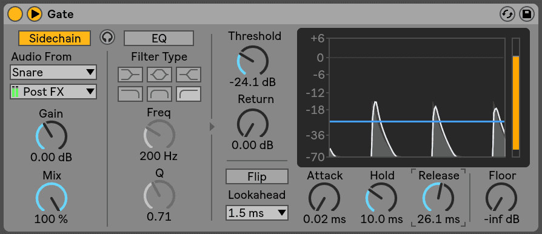Click the 26.1 ms release value
This screenshot has width=542, height=234.
point(438,219)
